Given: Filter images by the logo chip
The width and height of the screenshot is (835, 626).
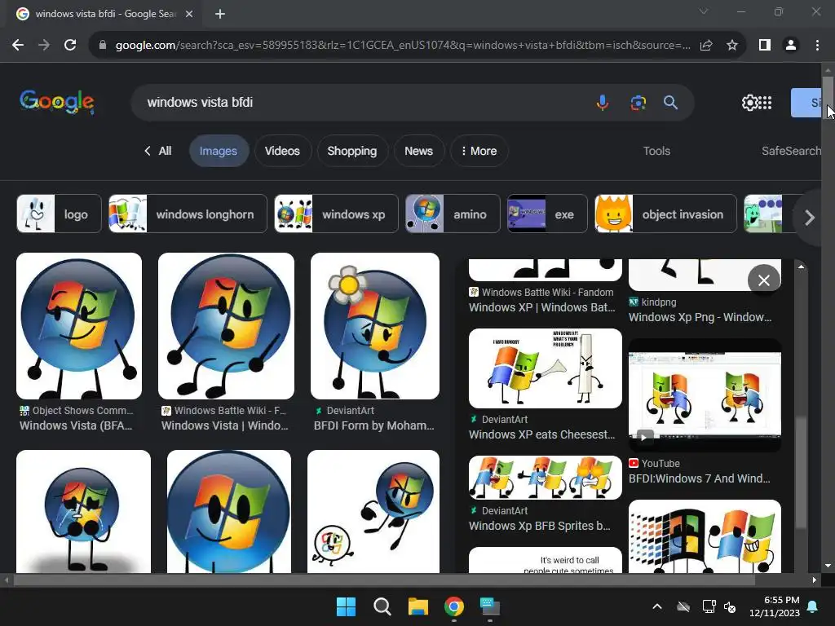Looking at the screenshot, I should (59, 214).
